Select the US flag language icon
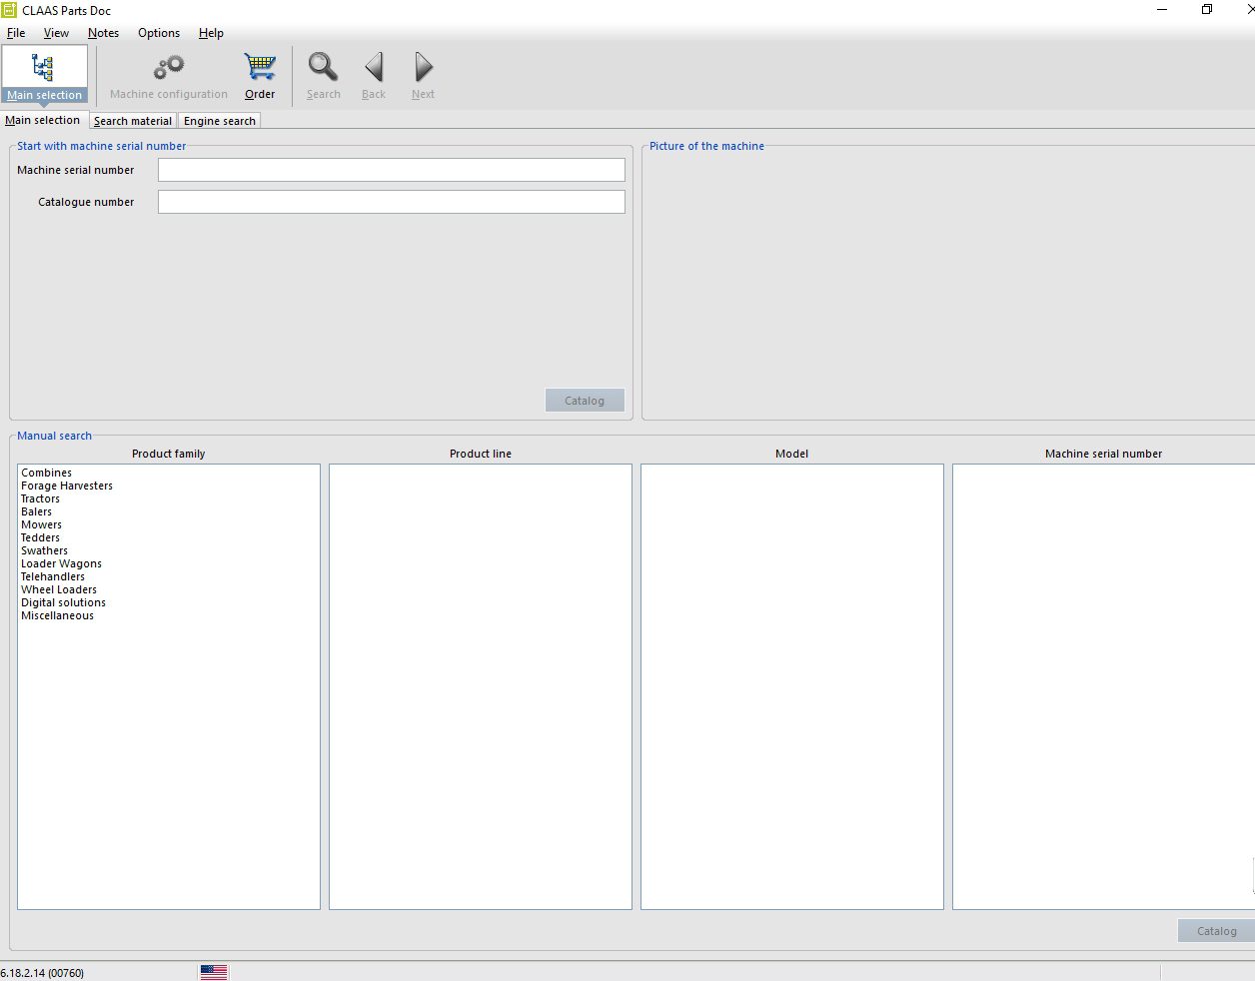 pyautogui.click(x=214, y=972)
